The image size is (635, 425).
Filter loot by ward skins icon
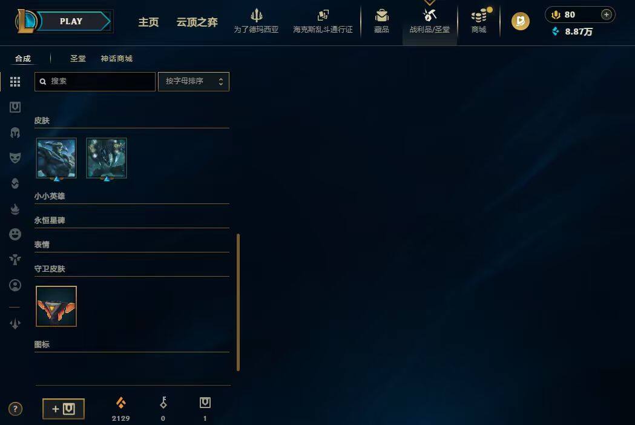[x=15, y=259]
